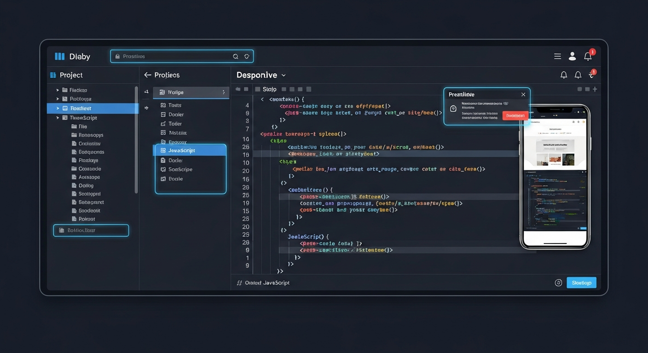
Task: Switch to the Slojo tab above the code editor
Action: coord(269,89)
